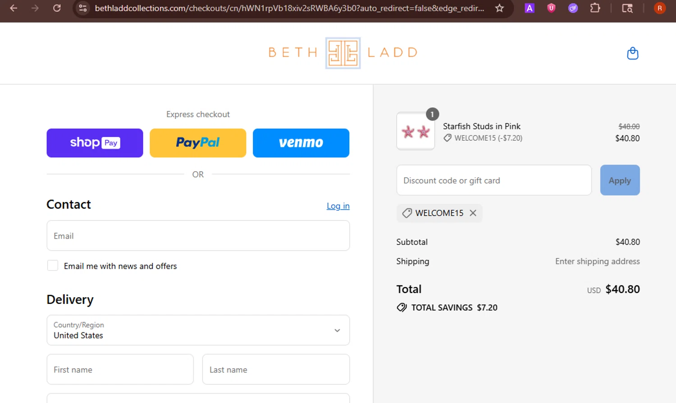Click the browser forward arrow
Screen dimensions: 676x403
pos(35,8)
